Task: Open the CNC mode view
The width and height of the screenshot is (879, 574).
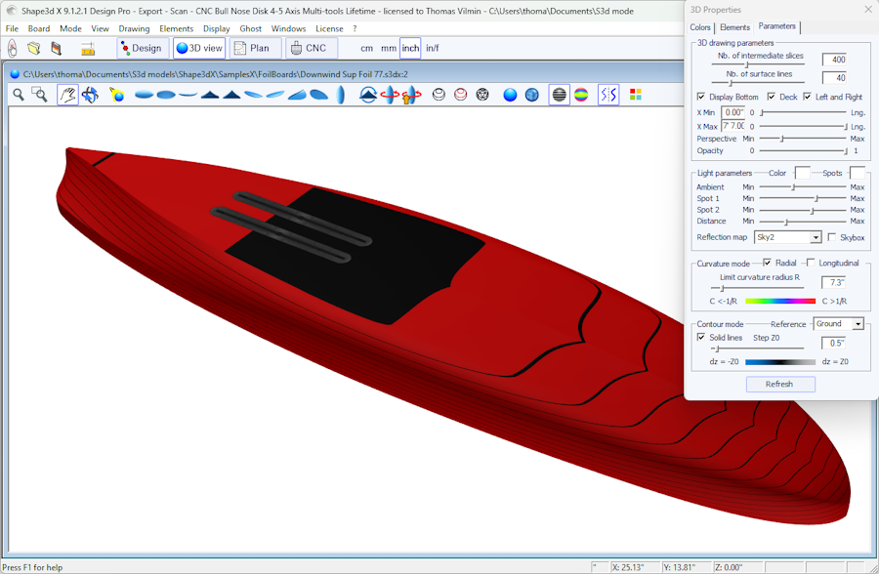Action: coord(311,48)
